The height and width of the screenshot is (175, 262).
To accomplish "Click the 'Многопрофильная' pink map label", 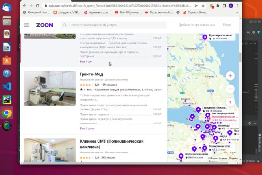I will 224,117.
